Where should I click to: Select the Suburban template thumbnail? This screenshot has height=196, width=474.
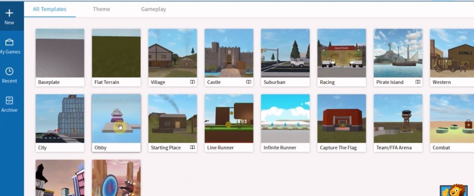(x=286, y=53)
